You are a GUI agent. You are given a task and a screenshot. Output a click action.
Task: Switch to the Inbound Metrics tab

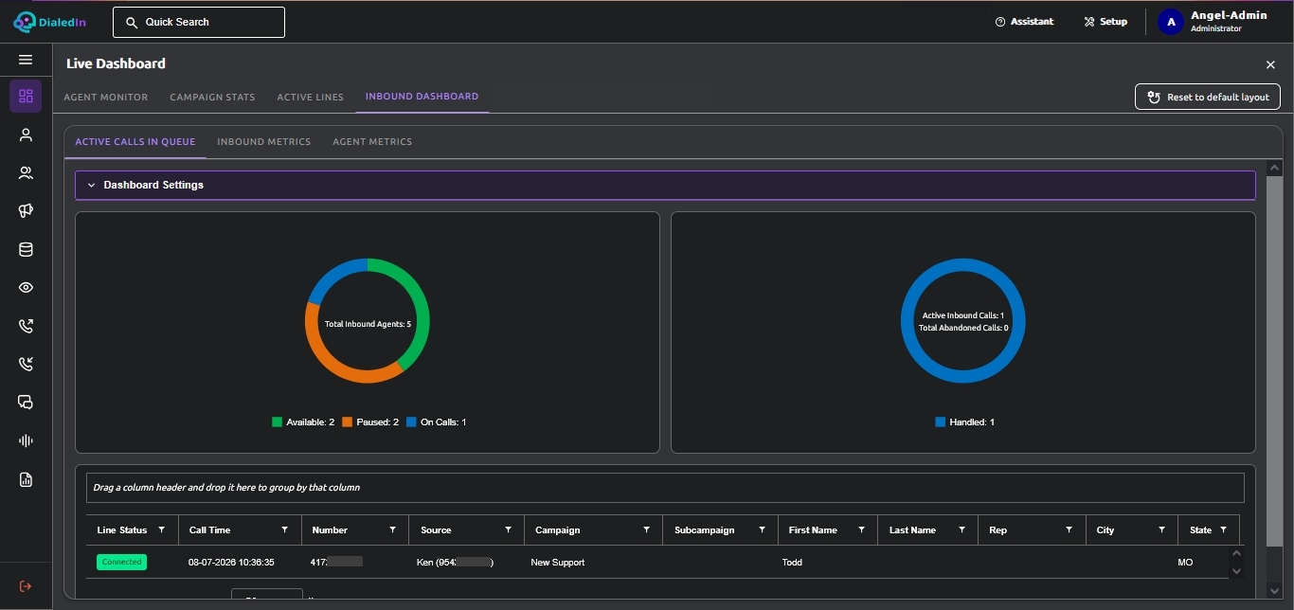pyautogui.click(x=264, y=142)
